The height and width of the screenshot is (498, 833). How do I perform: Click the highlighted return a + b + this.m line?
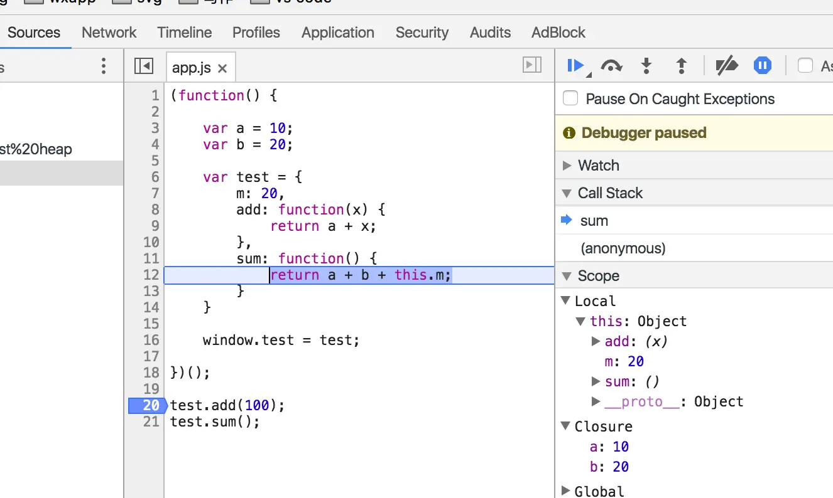click(x=361, y=275)
